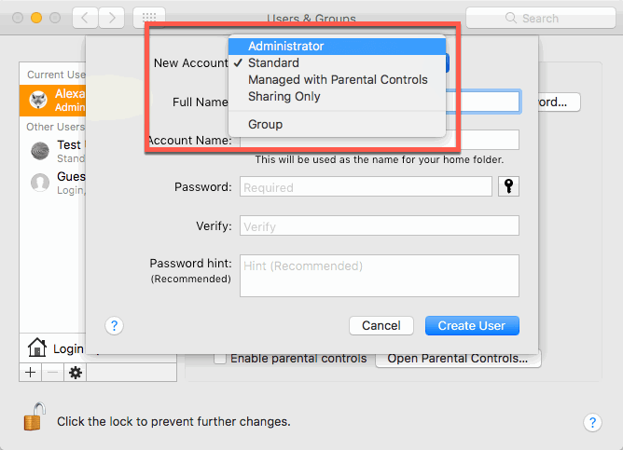Enable parental controls checkbox
Image resolution: width=623 pixels, height=450 pixels.
coord(220,359)
